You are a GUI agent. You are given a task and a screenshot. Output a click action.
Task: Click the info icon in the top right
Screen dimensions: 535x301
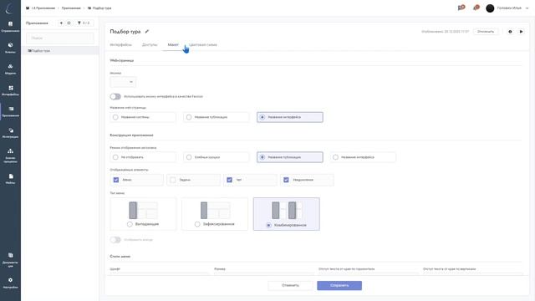[x=510, y=32]
